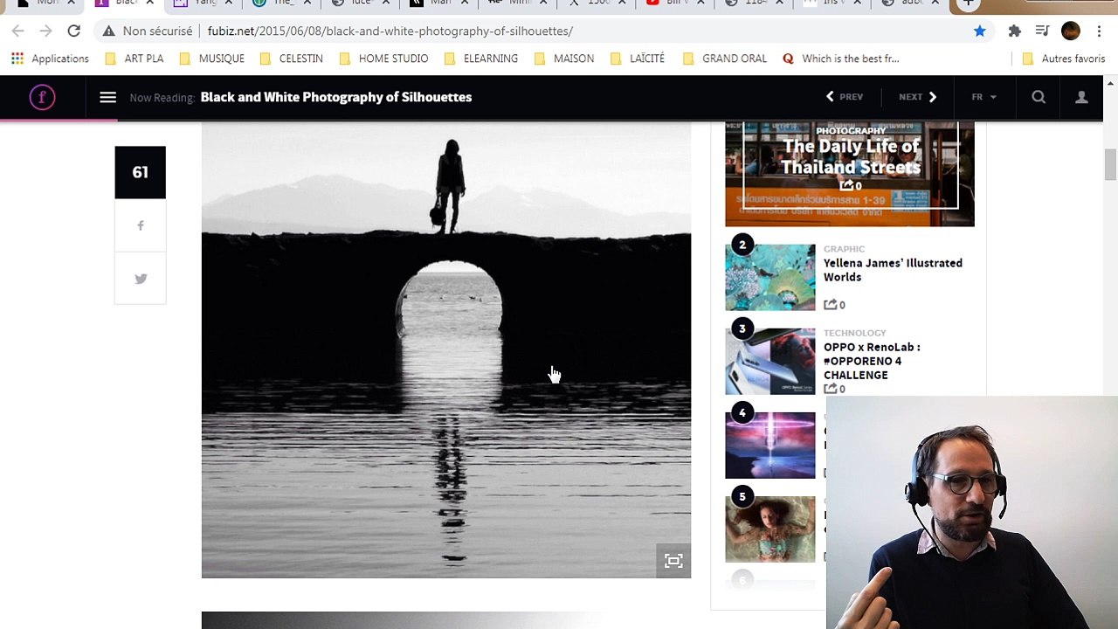
Task: Reload the page with the refresh icon
Action: [x=73, y=31]
